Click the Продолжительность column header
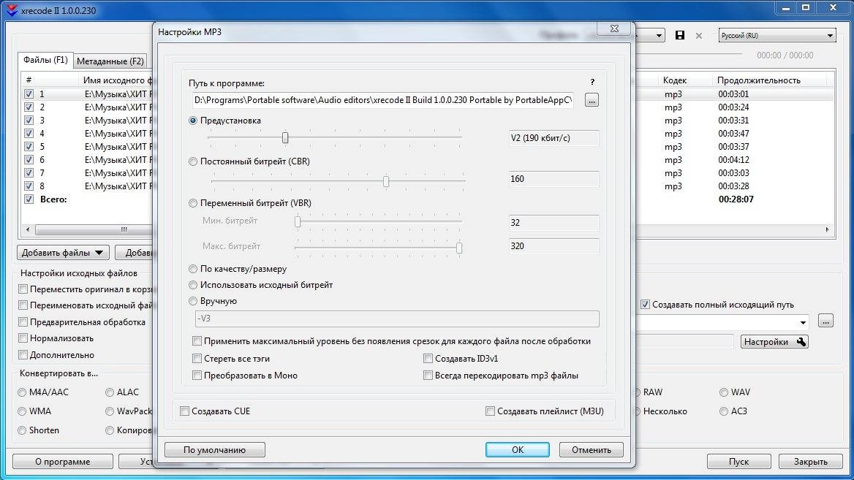The width and height of the screenshot is (854, 480). [759, 80]
